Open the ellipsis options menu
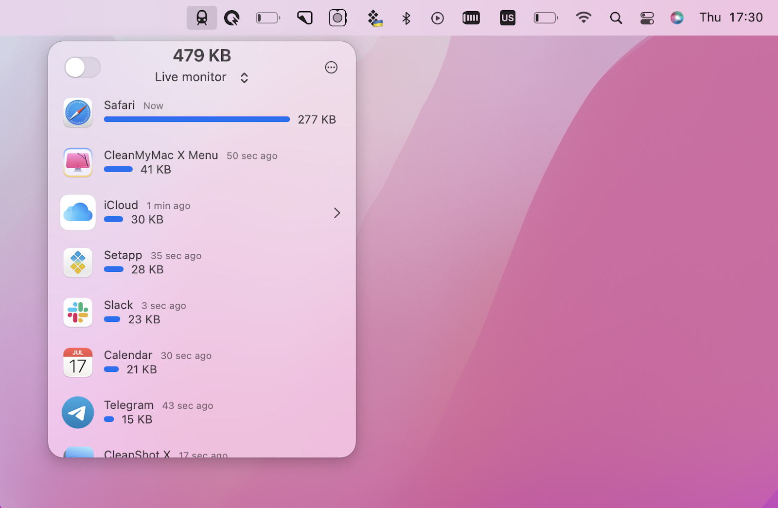 331,68
